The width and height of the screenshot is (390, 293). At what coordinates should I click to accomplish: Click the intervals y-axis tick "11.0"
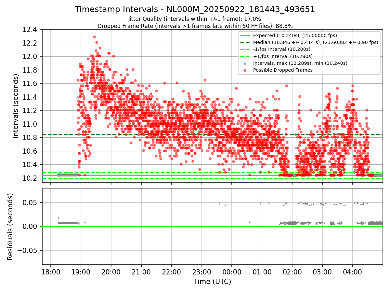pyautogui.click(x=30, y=124)
